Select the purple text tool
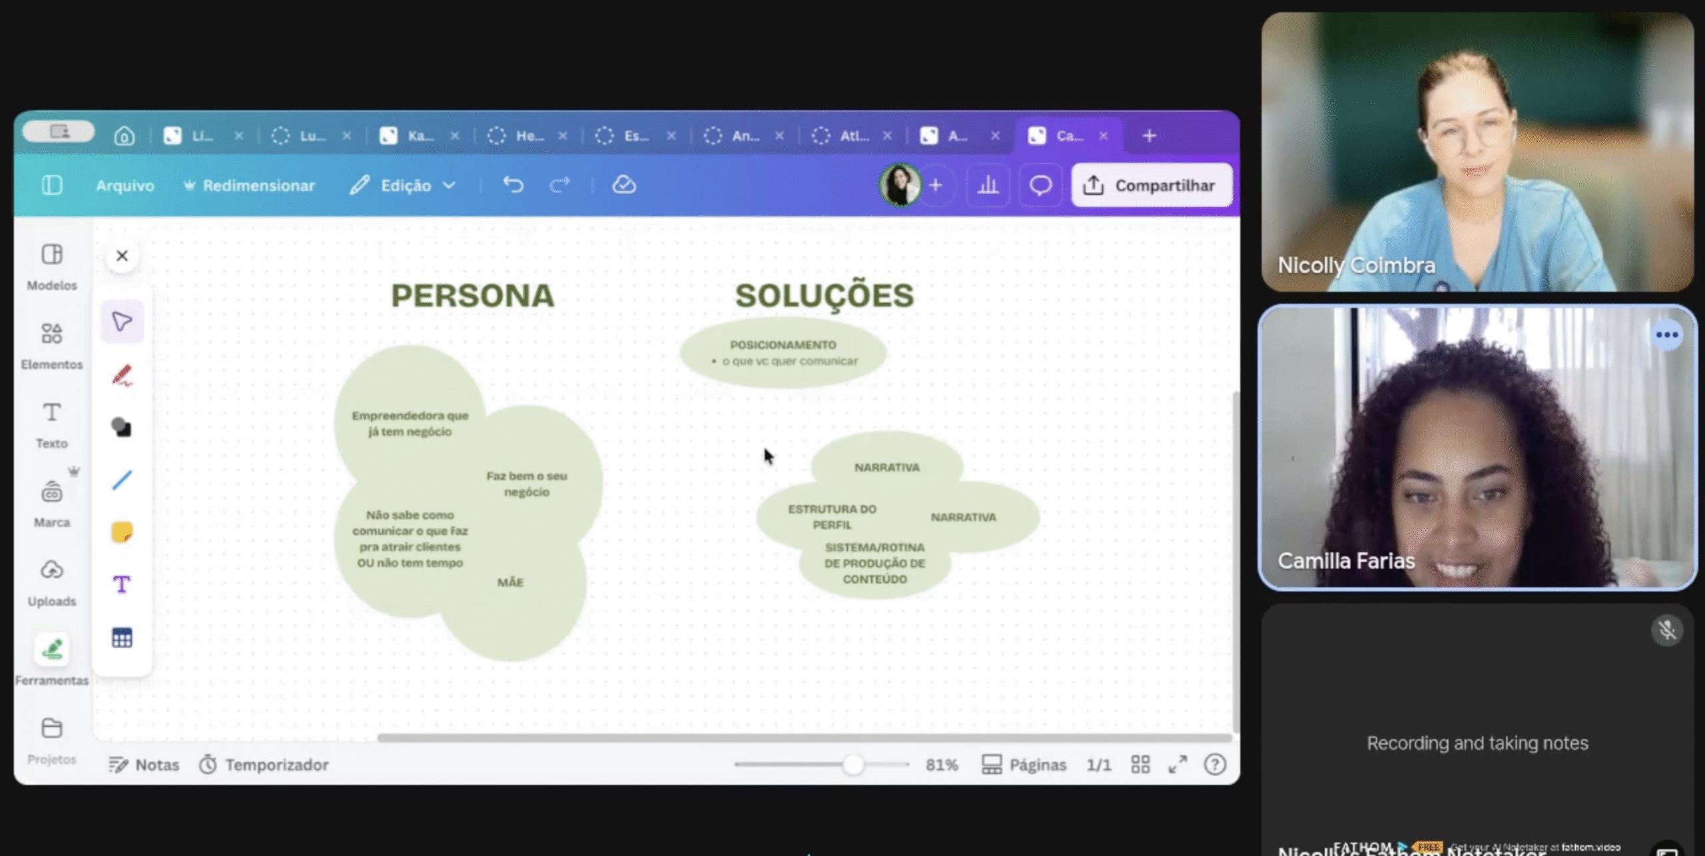 [122, 585]
